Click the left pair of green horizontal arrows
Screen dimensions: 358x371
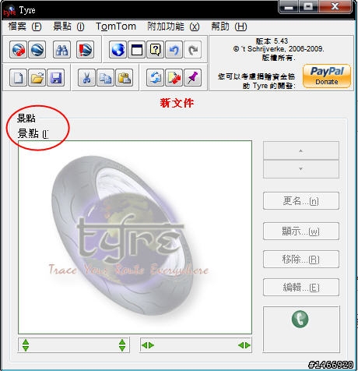tap(148, 345)
